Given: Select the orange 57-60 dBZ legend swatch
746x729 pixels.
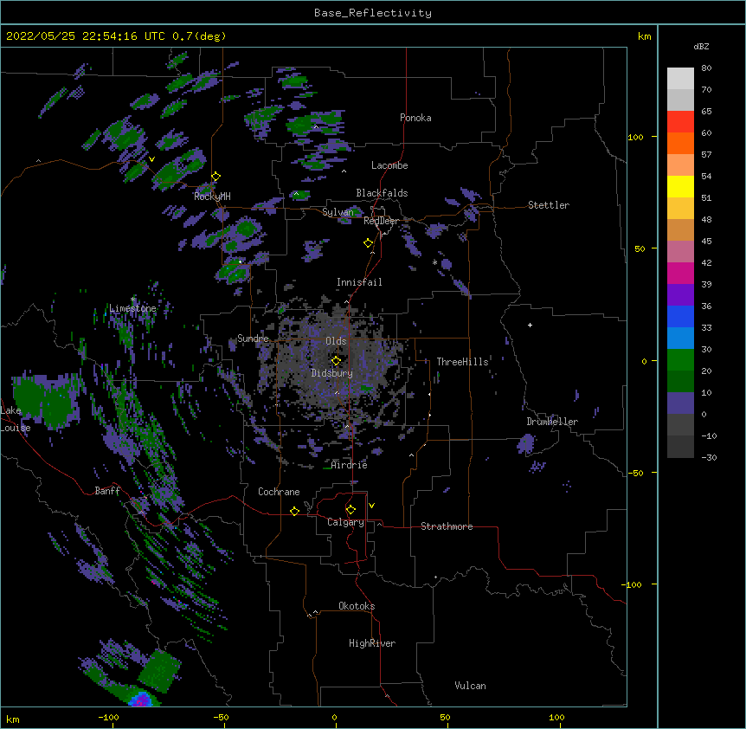Looking at the screenshot, I should pyautogui.click(x=680, y=143).
